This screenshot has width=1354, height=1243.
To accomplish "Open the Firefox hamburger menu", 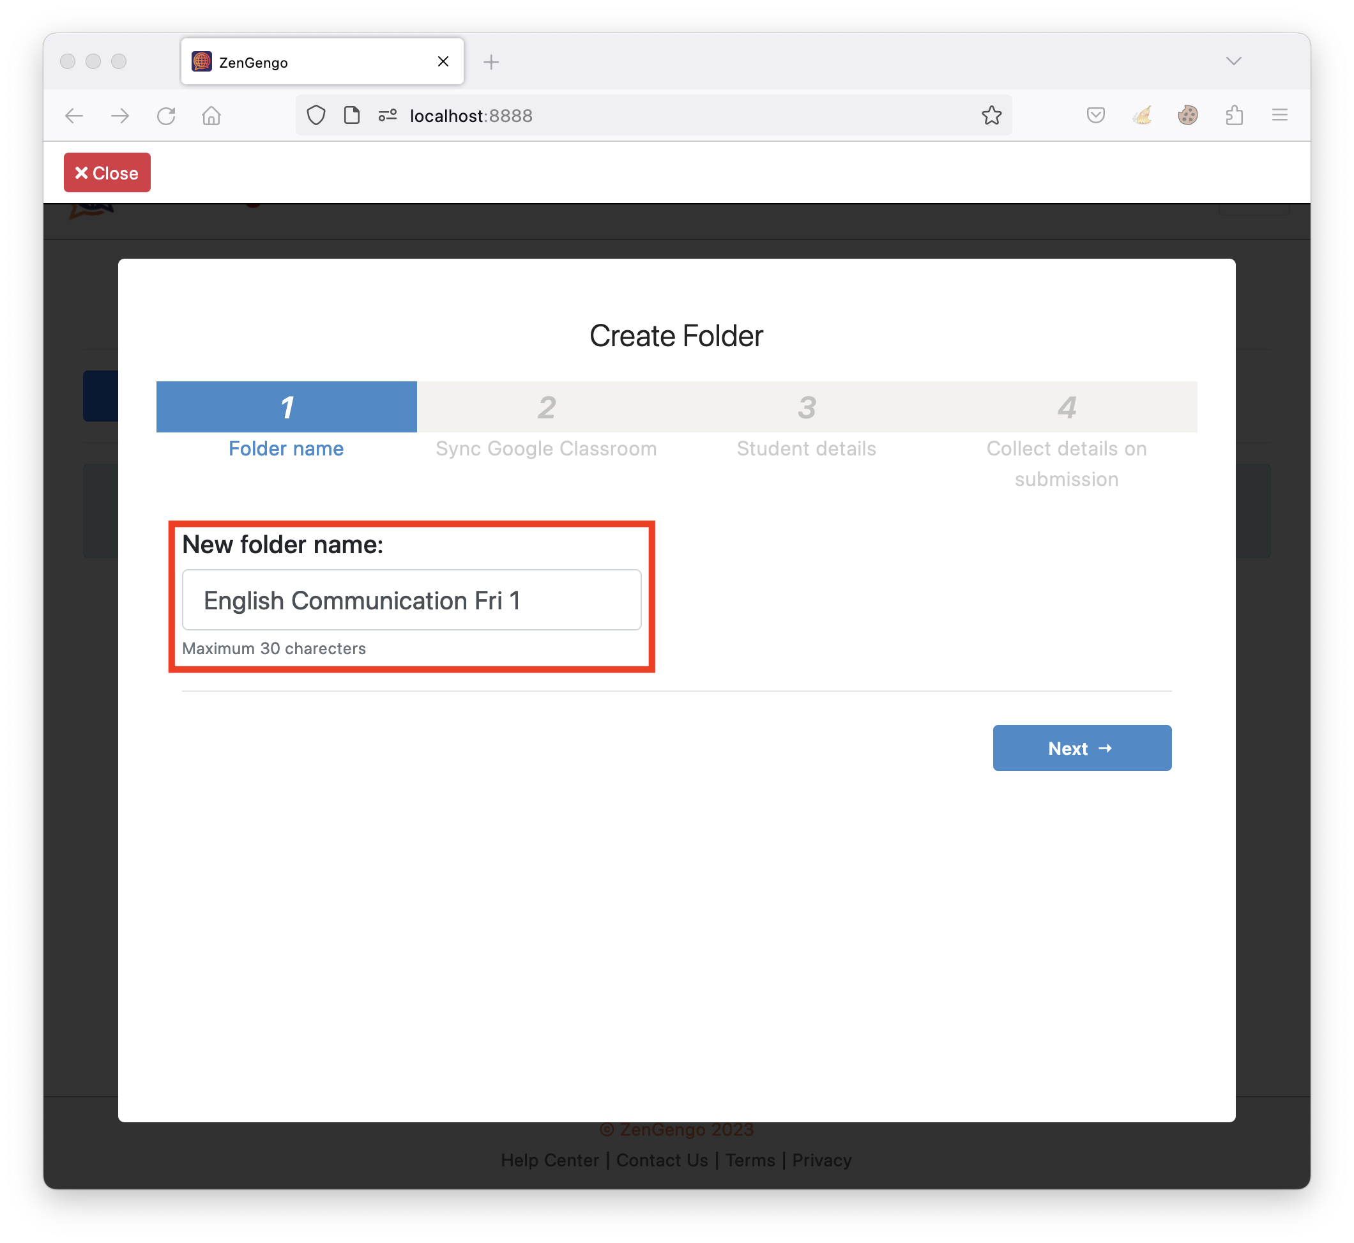I will click(1279, 116).
